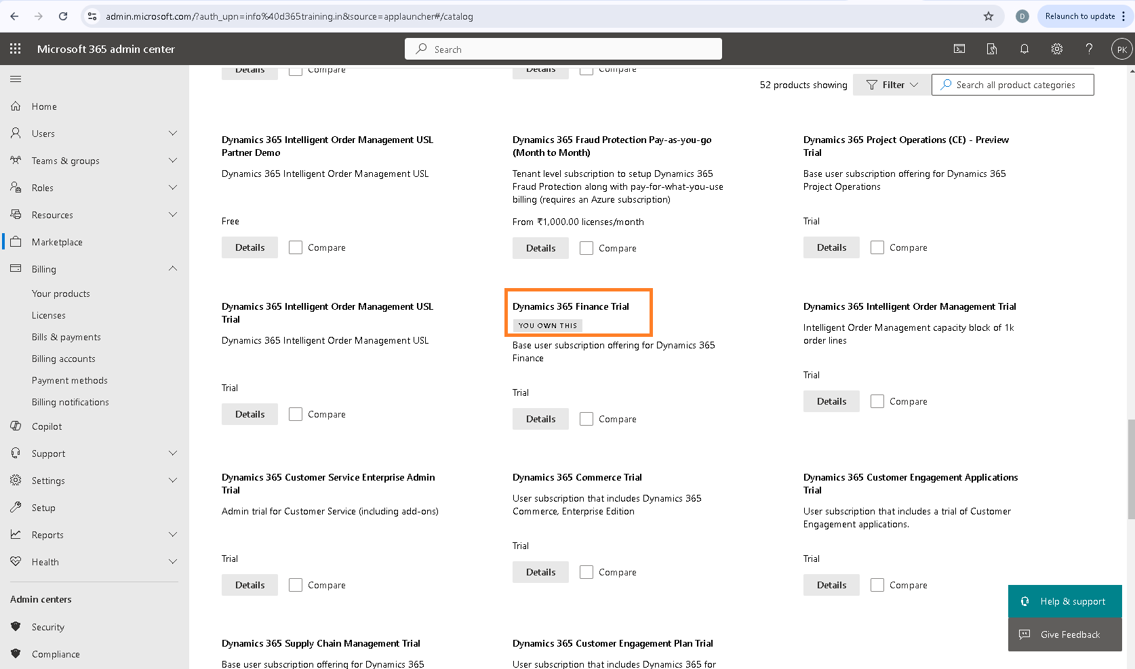Click the Marketplace bag icon
The width and height of the screenshot is (1135, 669).
(x=16, y=242)
